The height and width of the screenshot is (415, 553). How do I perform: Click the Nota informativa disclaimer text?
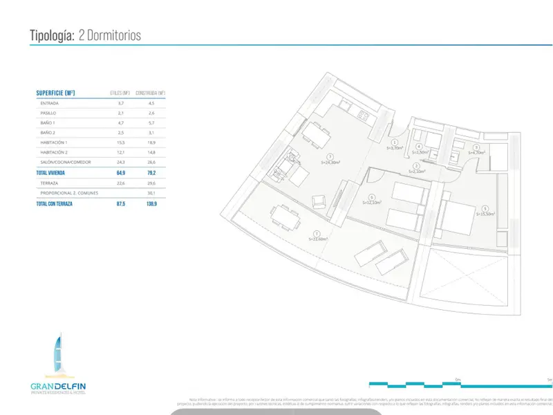pyautogui.click(x=365, y=402)
